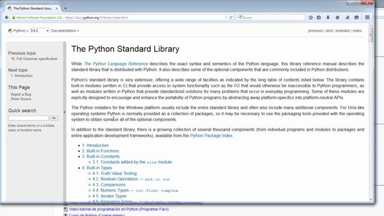Click the smiley chat icon in toolbar
The image size is (384, 216).
click(356, 17)
